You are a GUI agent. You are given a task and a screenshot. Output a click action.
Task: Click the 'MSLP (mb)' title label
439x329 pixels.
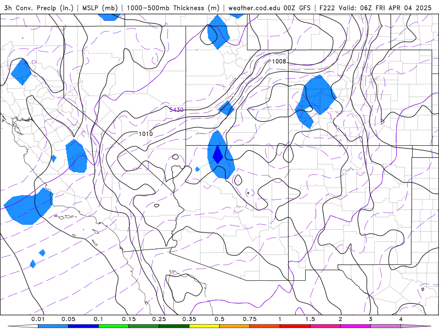tap(100, 8)
